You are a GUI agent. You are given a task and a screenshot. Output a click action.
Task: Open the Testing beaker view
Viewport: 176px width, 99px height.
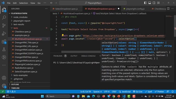pos(4,50)
